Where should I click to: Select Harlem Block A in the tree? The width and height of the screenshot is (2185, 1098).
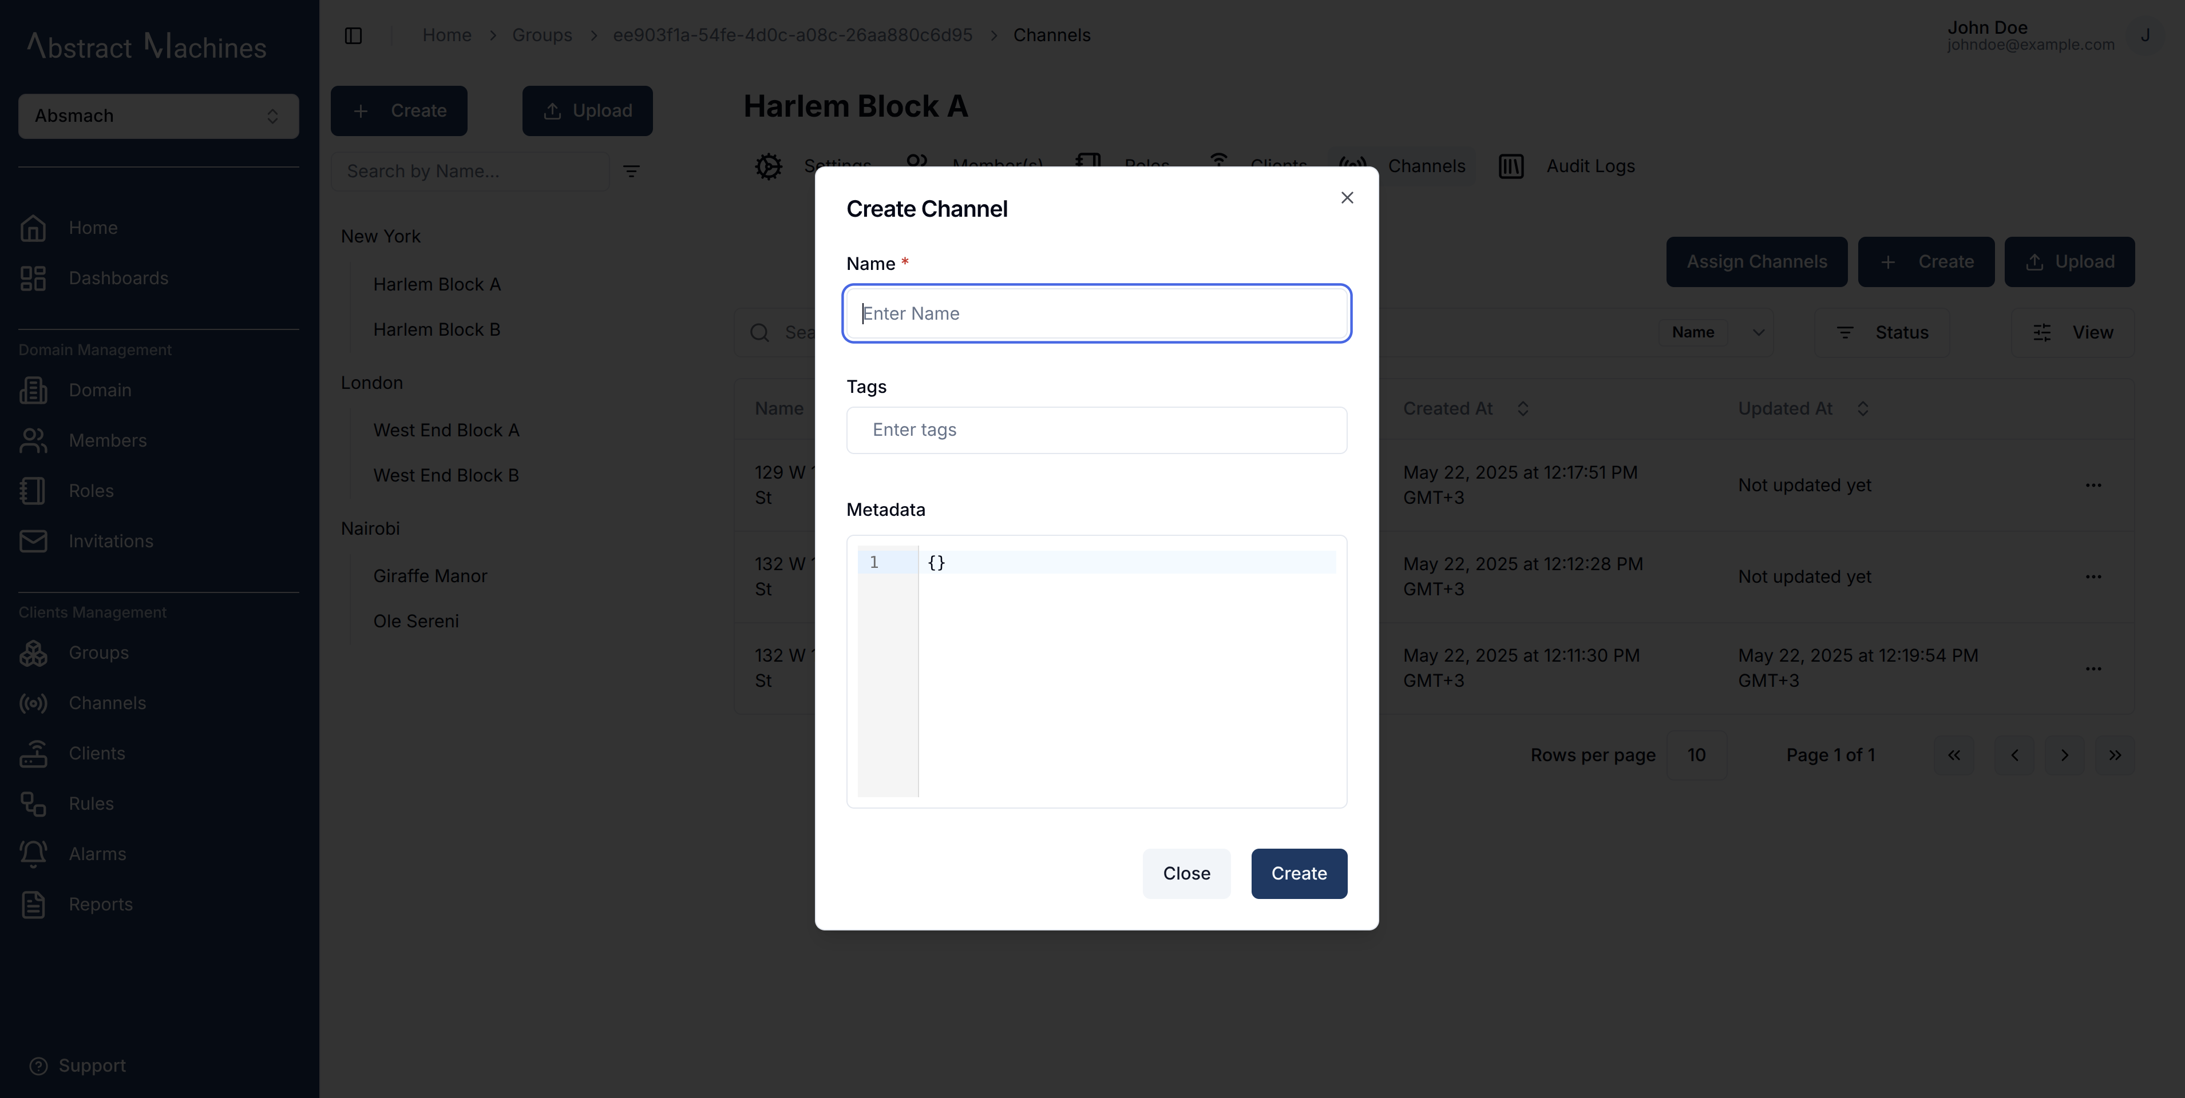point(437,285)
